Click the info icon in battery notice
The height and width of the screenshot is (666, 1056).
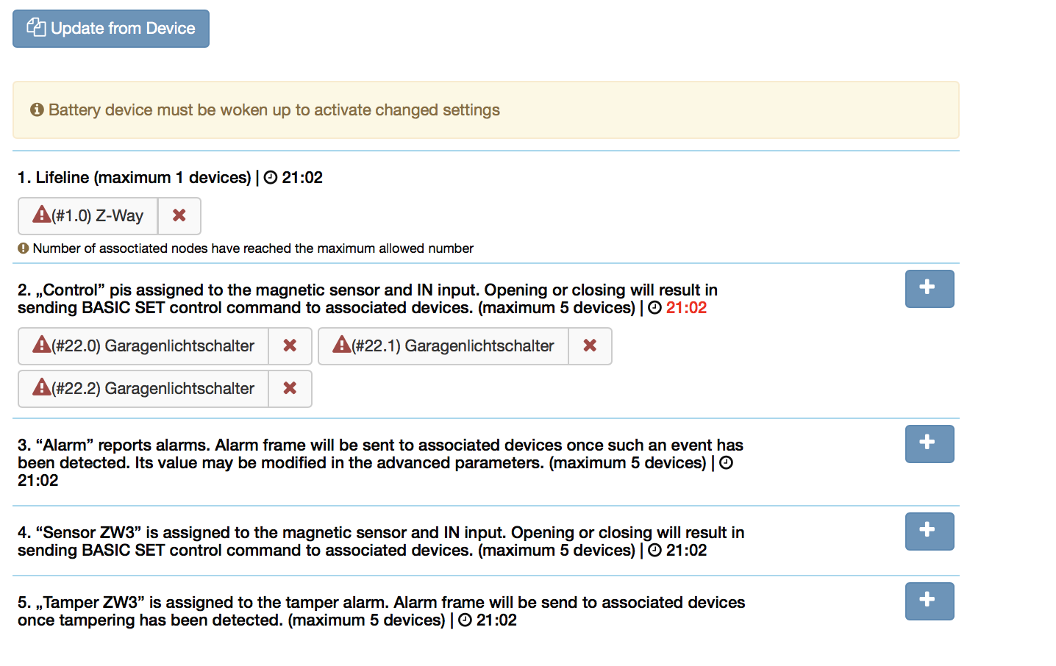(x=37, y=110)
